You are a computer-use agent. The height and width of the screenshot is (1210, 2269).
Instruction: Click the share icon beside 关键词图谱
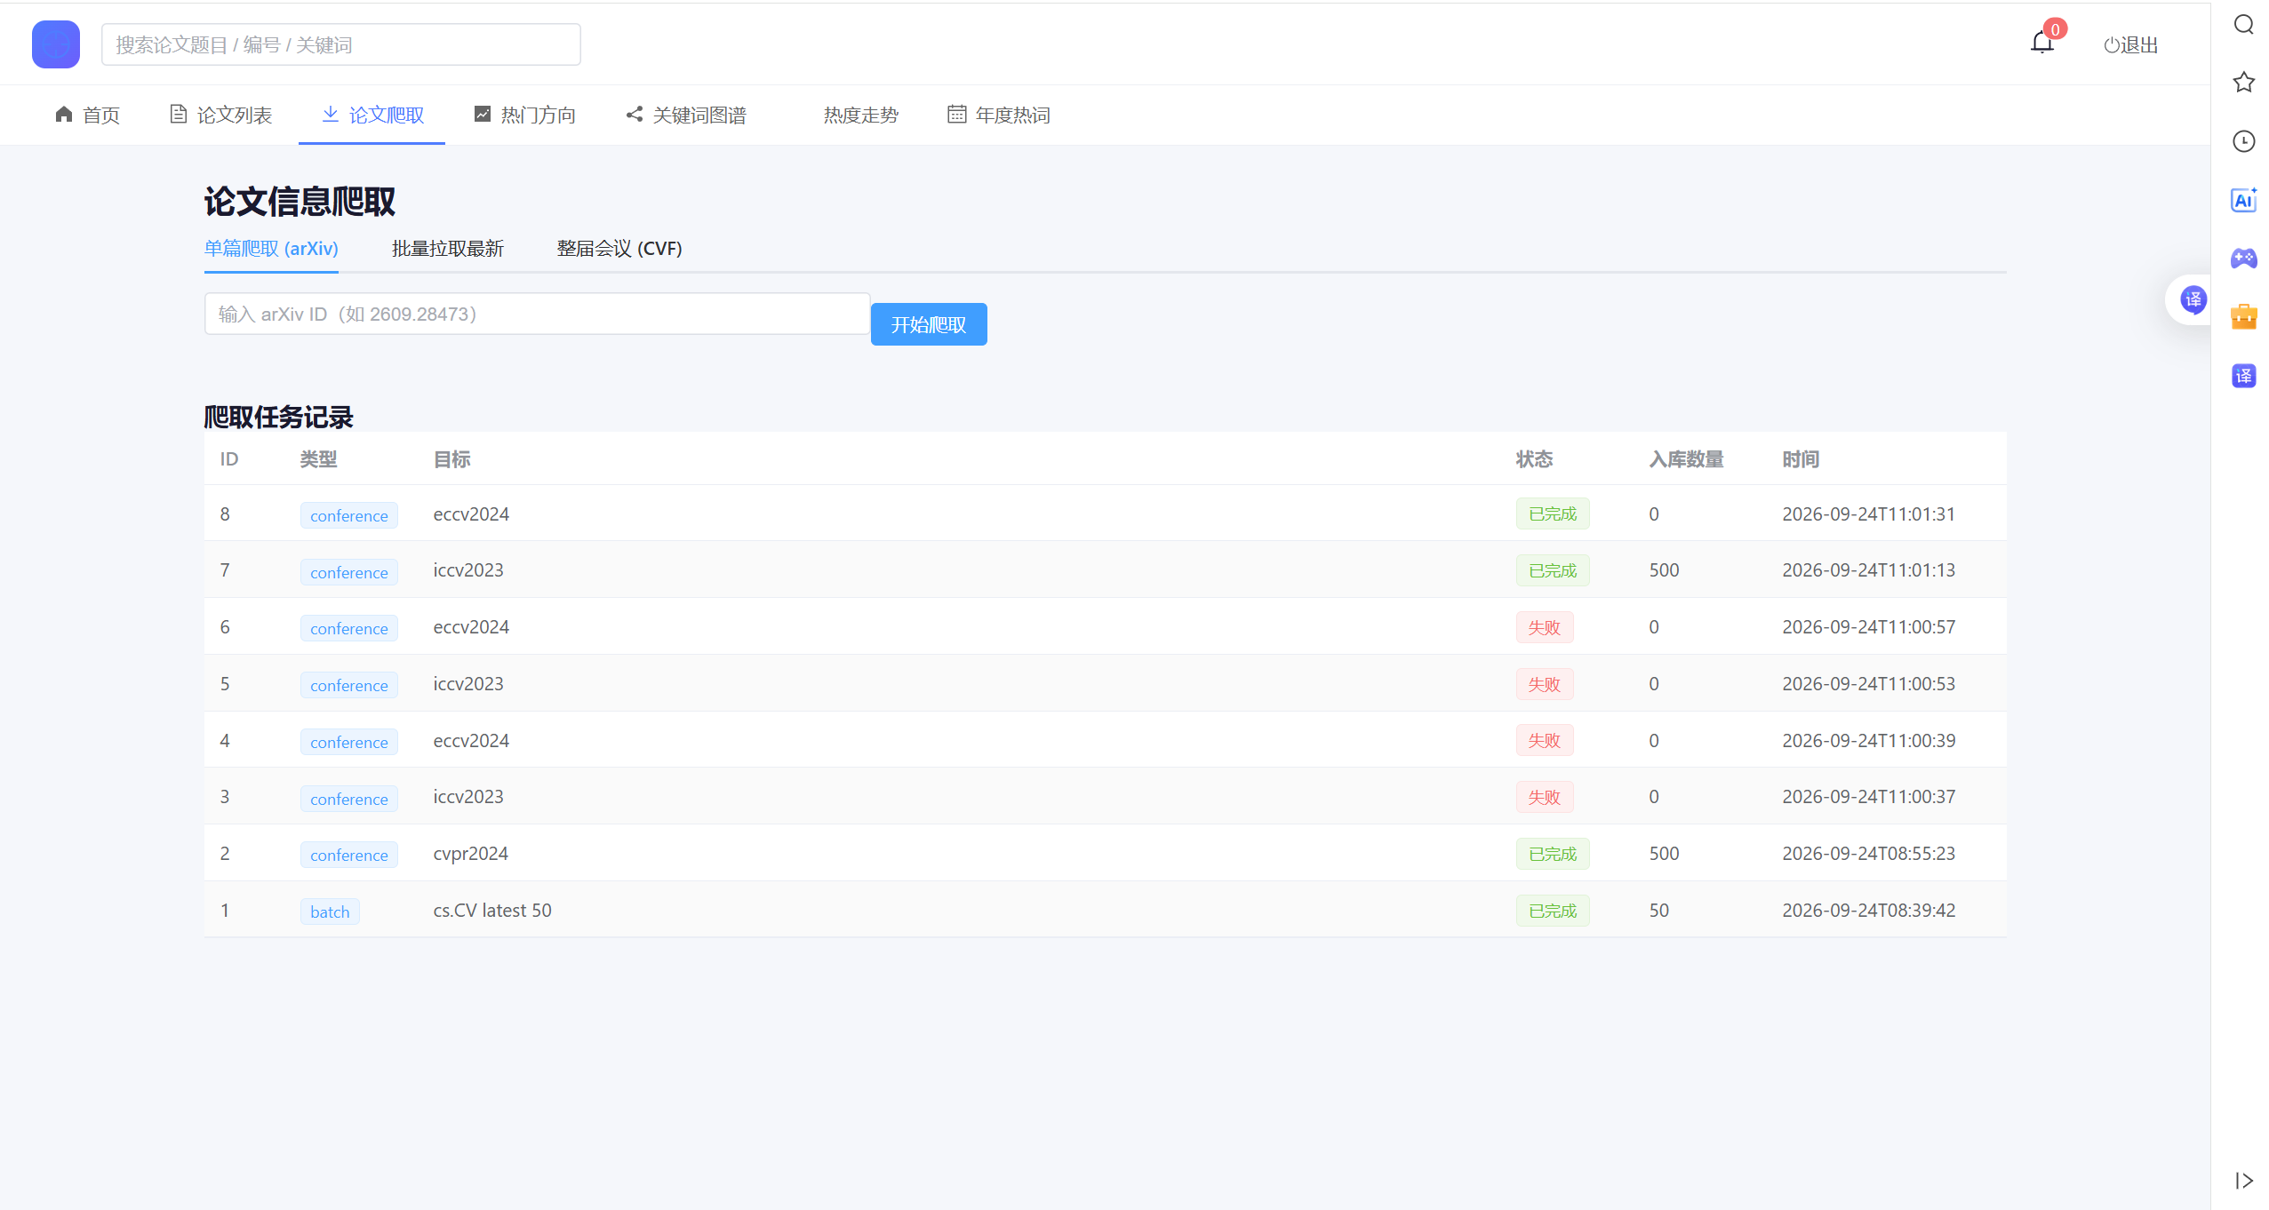point(634,115)
